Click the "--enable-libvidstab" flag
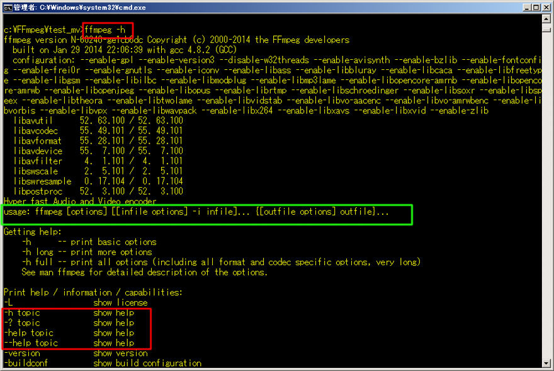 240,101
